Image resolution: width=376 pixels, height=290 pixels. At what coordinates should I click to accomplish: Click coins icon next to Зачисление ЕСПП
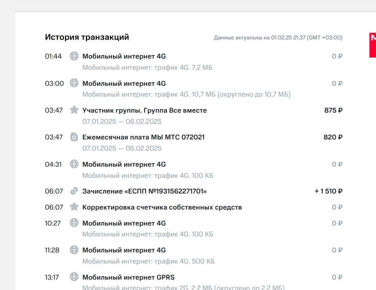[x=74, y=191]
